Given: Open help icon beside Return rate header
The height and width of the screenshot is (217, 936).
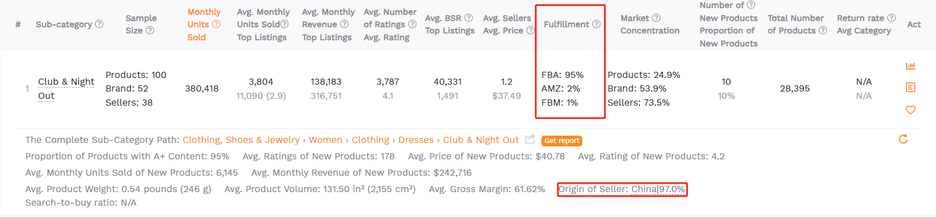Looking at the screenshot, I should [x=891, y=18].
